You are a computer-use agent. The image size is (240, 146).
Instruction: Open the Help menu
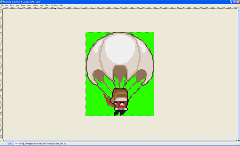coord(61,5)
